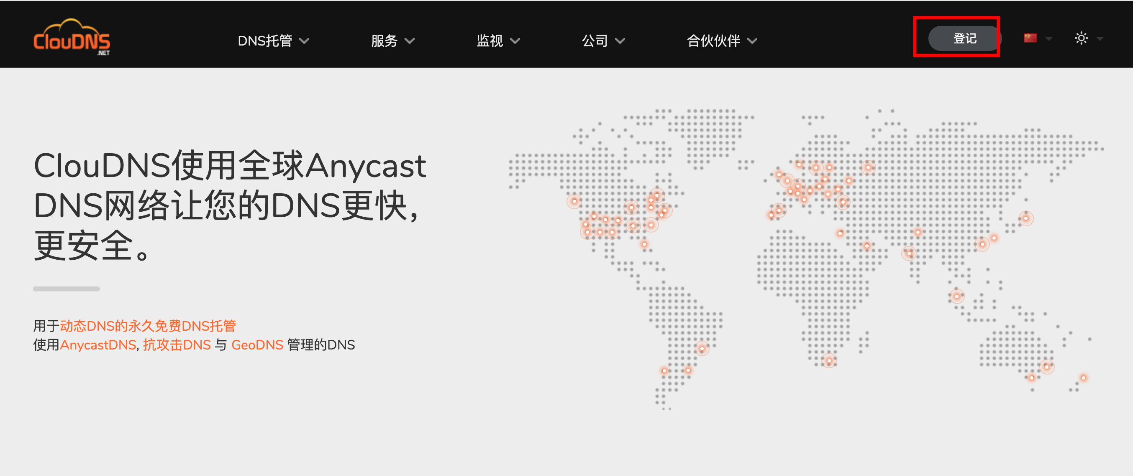
Task: Click the server marker in Brazil
Action: (702, 349)
